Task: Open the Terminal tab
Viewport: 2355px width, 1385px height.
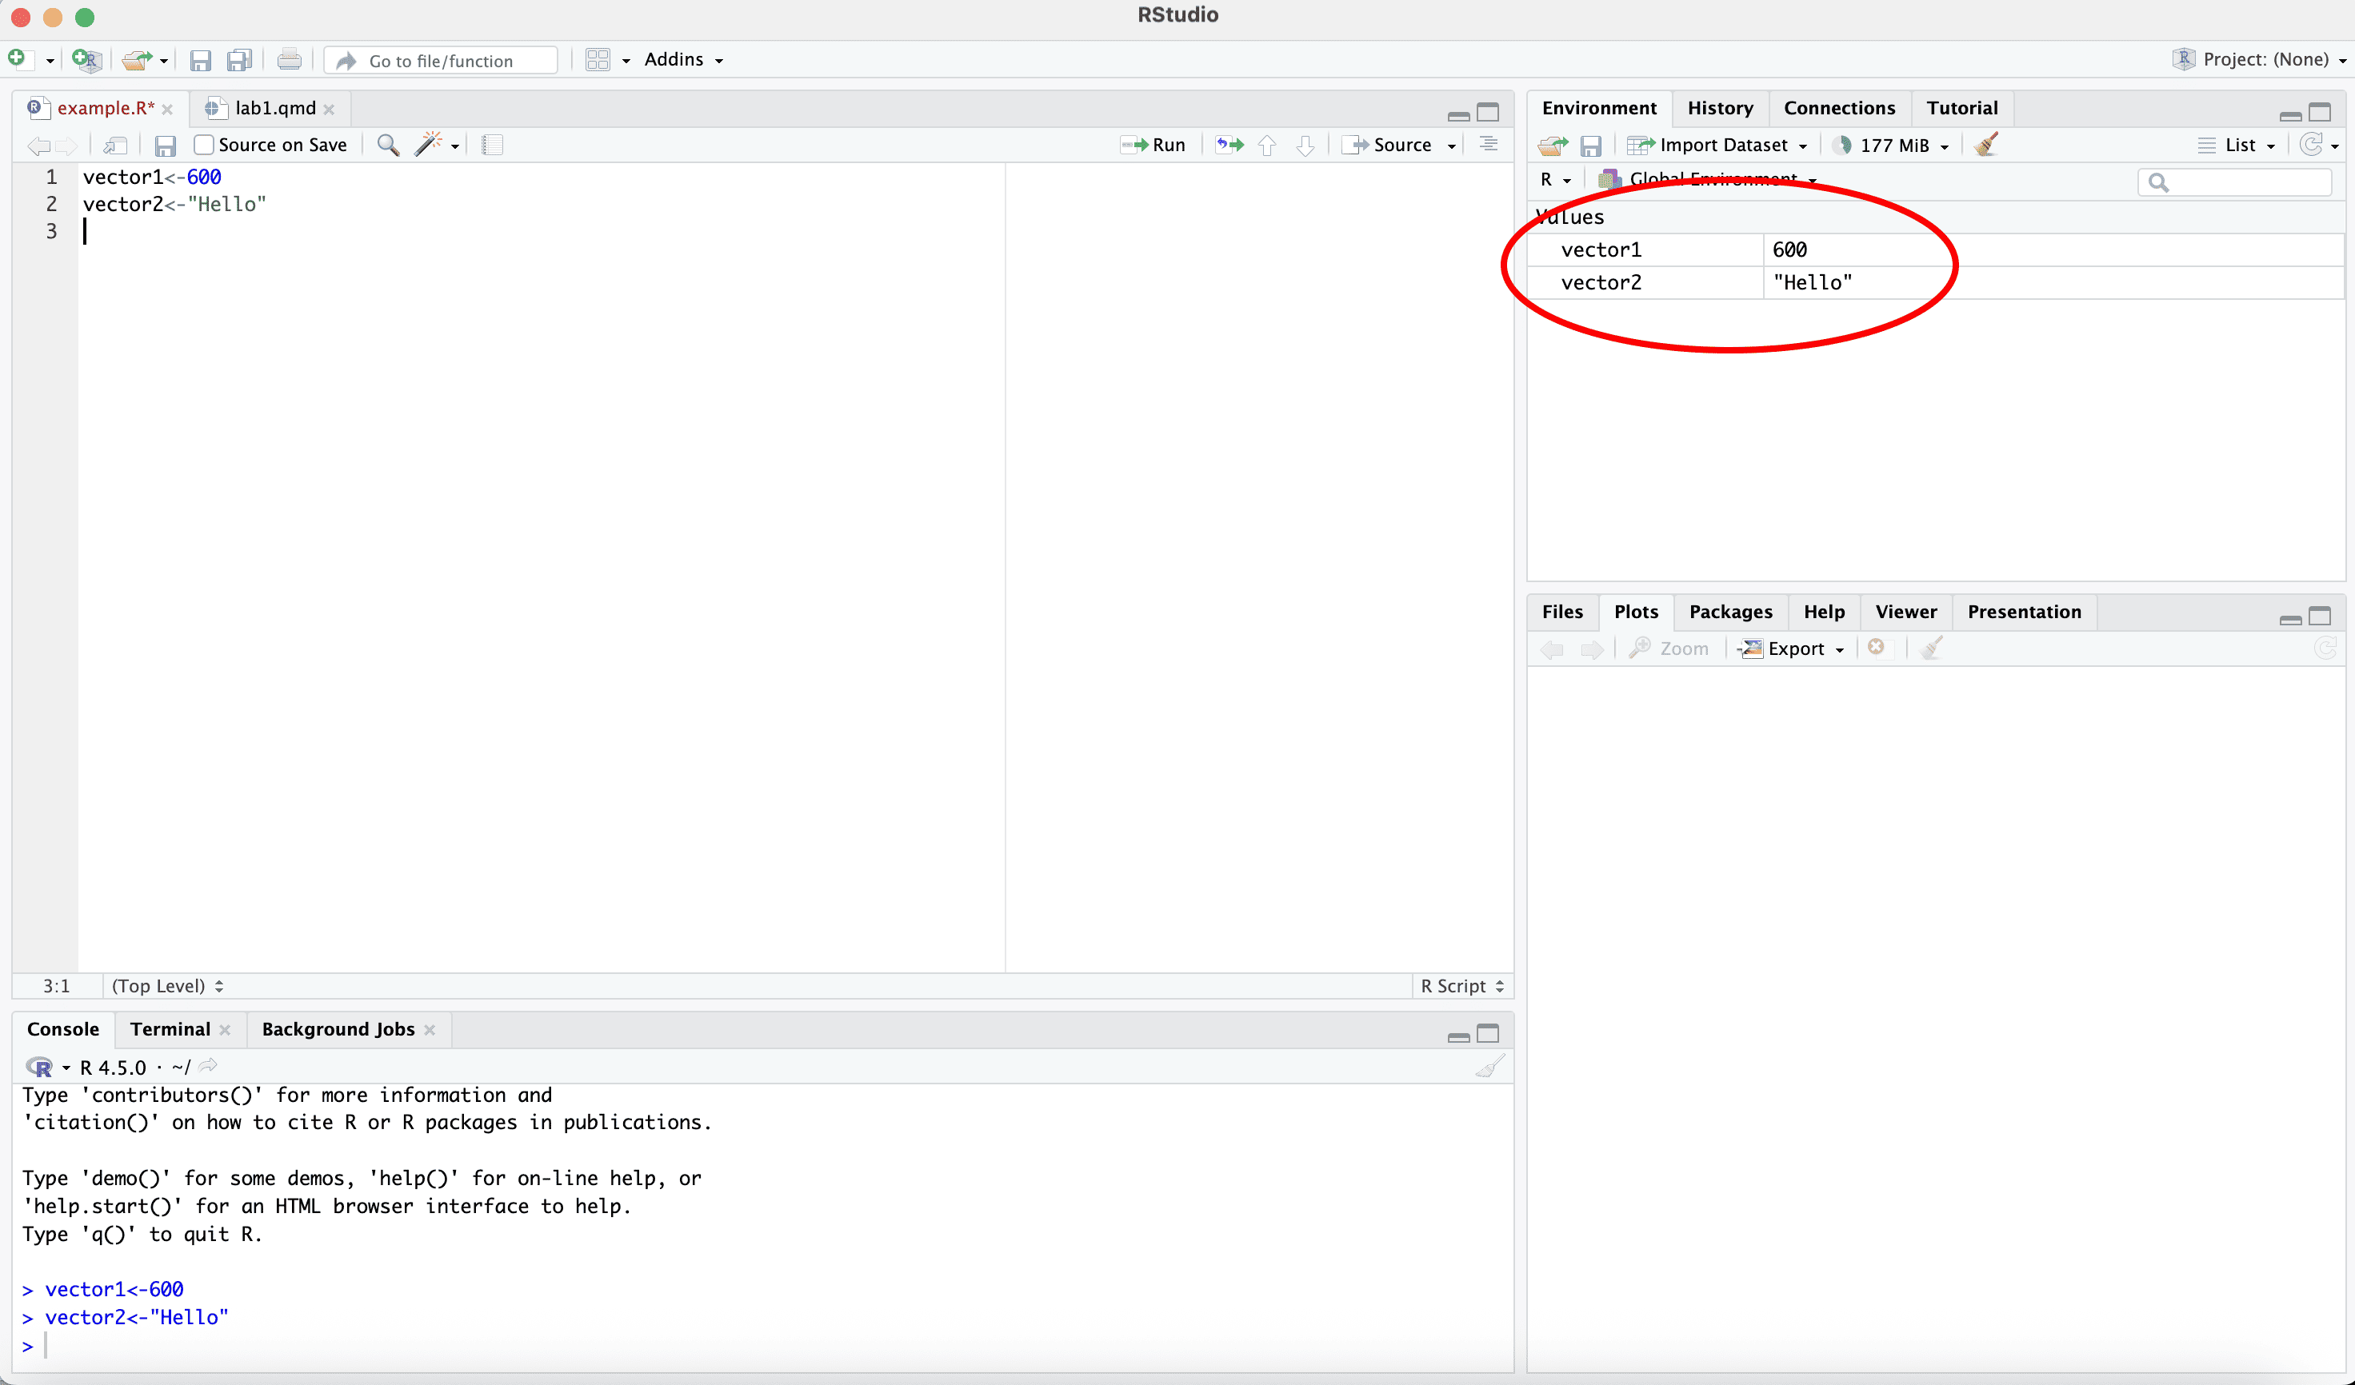Action: point(170,1029)
